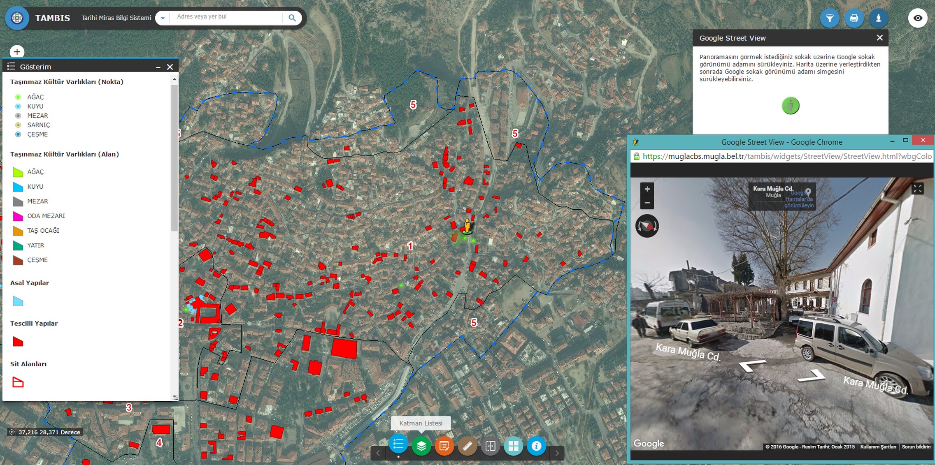Screen dimensions: 935x465
Task: Click the red Tescilli Yapılar swatch
Action: click(18, 342)
